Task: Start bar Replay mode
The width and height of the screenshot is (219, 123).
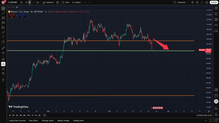Action: [x=76, y=2]
